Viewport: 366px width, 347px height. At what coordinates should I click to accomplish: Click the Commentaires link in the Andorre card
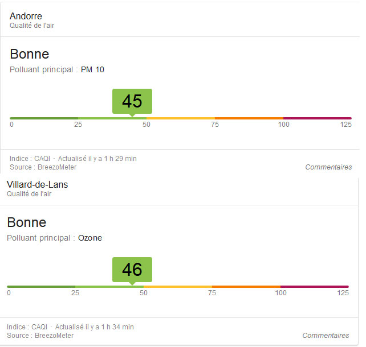(328, 167)
